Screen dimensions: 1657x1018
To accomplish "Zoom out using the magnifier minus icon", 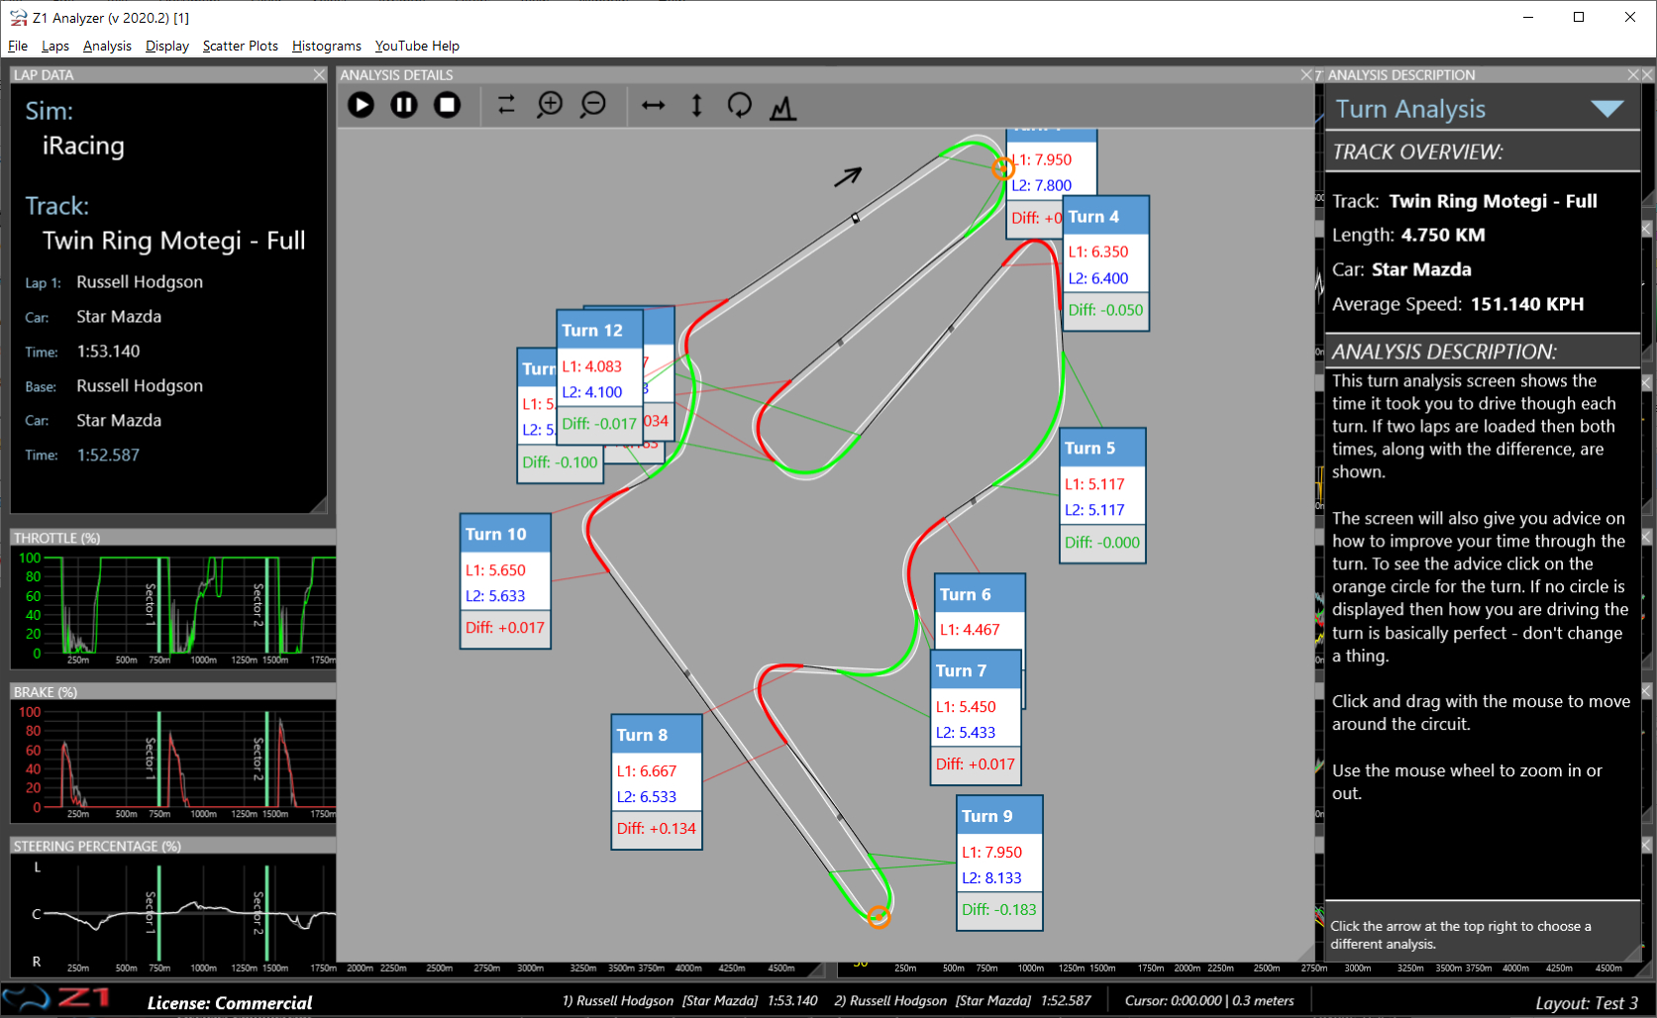I will coord(593,105).
